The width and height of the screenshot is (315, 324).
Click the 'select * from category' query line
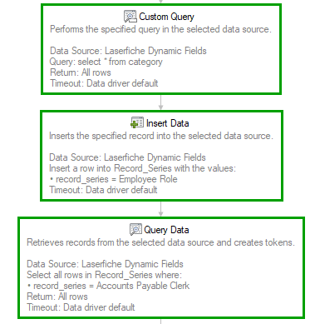click(x=106, y=62)
